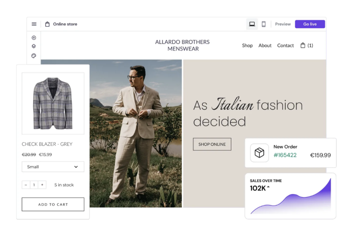Open the layers panel icon
345x228 pixels.
tap(33, 46)
